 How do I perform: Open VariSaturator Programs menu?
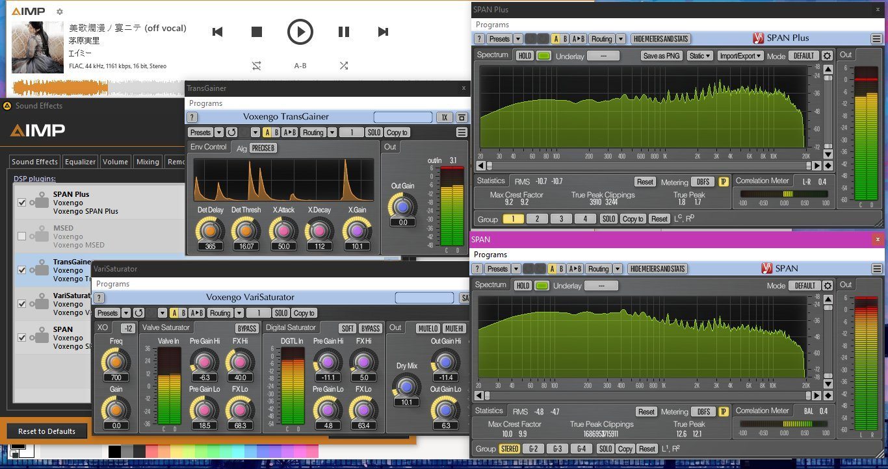tap(112, 284)
